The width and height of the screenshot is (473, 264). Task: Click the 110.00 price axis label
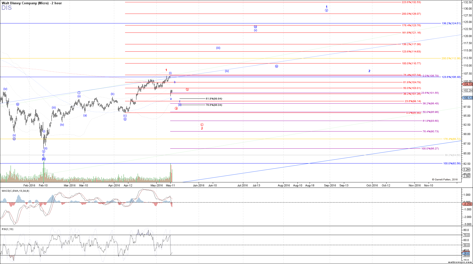click(467, 65)
